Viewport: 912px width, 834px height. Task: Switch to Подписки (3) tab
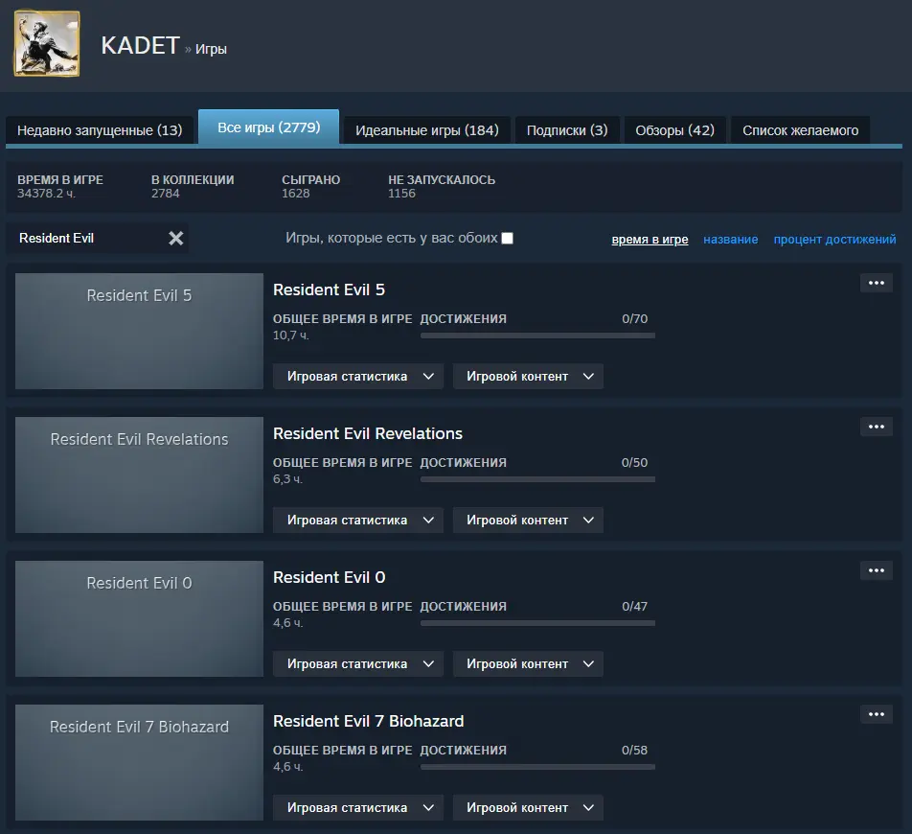567,129
